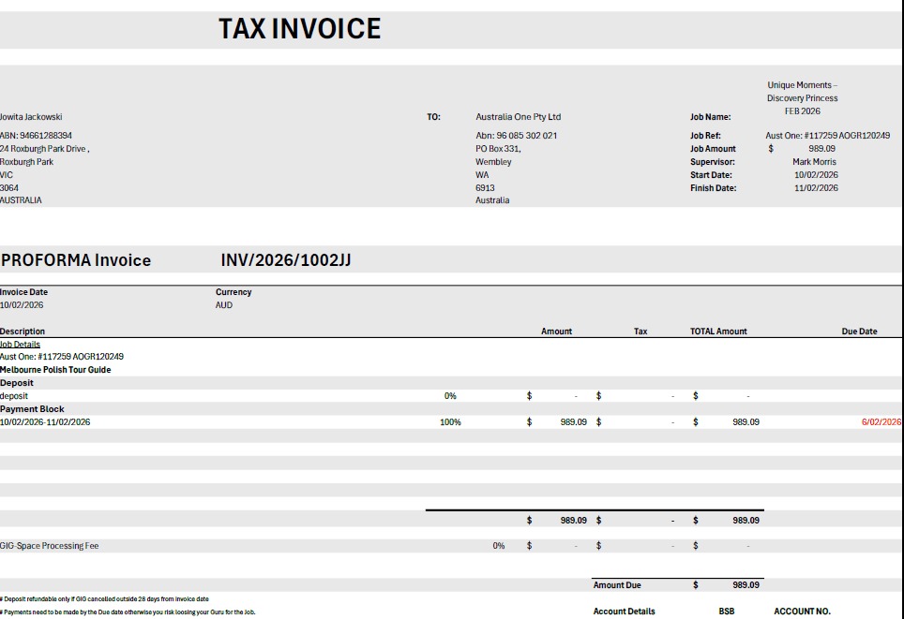Click the Description column header
The width and height of the screenshot is (904, 619).
click(x=23, y=332)
